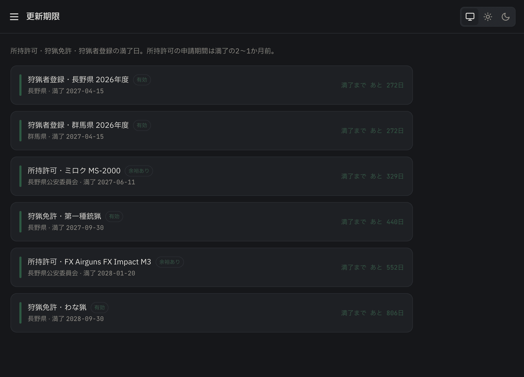The height and width of the screenshot is (377, 524).
Task: Click 有効 badge on 群馬県 registration
Action: (x=142, y=125)
